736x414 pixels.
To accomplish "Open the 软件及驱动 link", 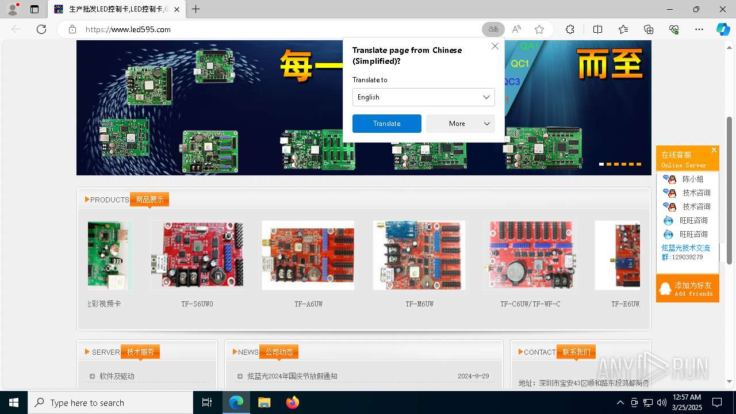I will [x=117, y=376].
